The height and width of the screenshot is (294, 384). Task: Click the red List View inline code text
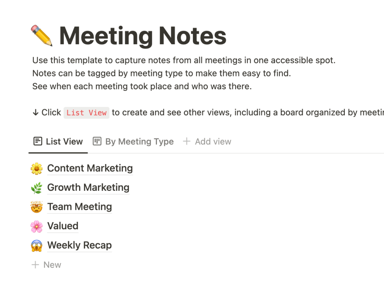pos(86,113)
